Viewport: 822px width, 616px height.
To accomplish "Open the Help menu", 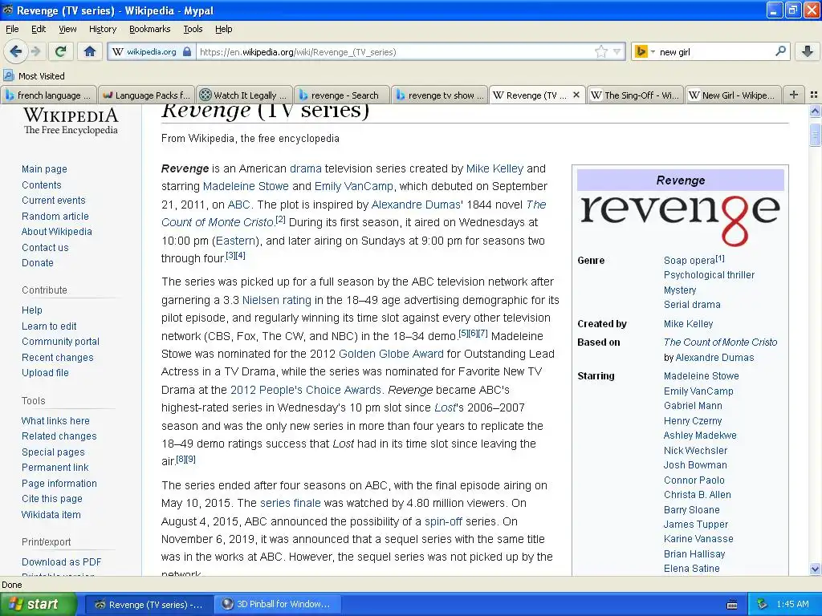I will pyautogui.click(x=223, y=29).
